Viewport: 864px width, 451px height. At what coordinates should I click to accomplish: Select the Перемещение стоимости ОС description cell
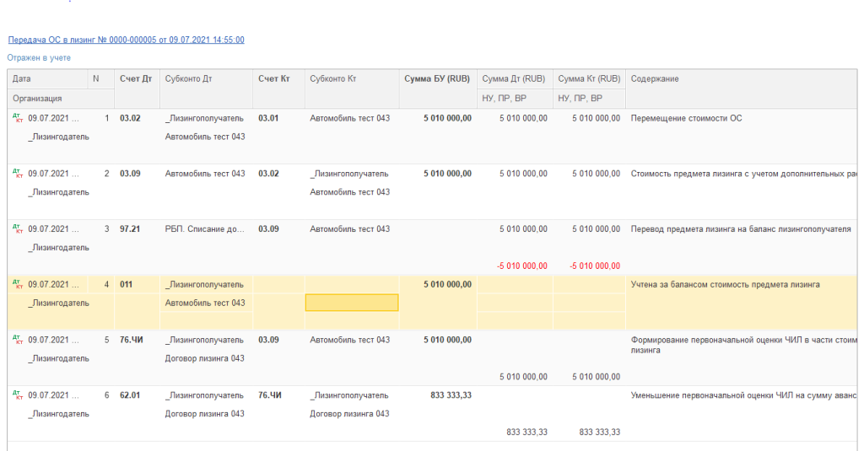coord(686,119)
